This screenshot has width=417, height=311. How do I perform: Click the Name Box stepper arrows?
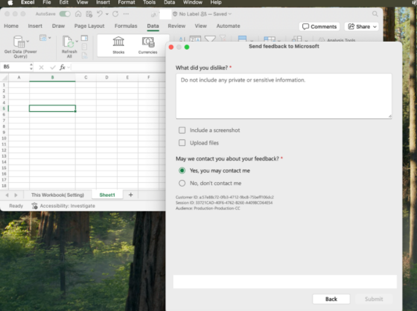coord(31,67)
